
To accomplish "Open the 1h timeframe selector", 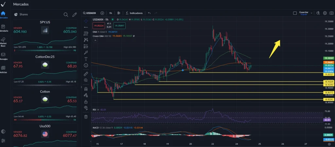I will [x=111, y=13].
